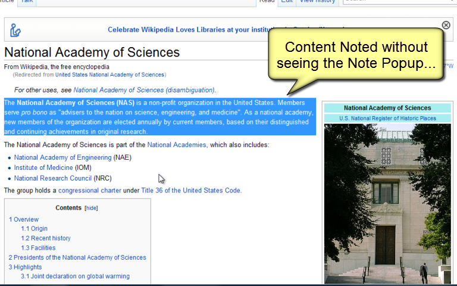Jump to 1.3 Facilities section
The image size is (457, 286).
tap(38, 248)
